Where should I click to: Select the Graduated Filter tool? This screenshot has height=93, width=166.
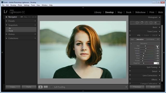tap(146, 23)
